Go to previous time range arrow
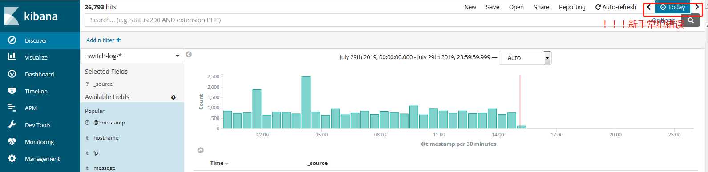Viewport: 708px width, 172px height. (x=649, y=7)
